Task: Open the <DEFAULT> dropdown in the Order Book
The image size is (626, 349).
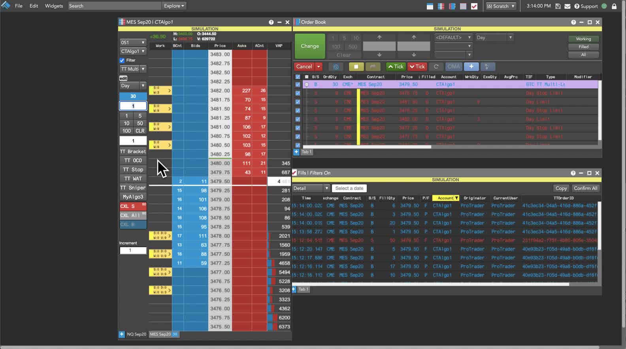Action: tap(453, 38)
